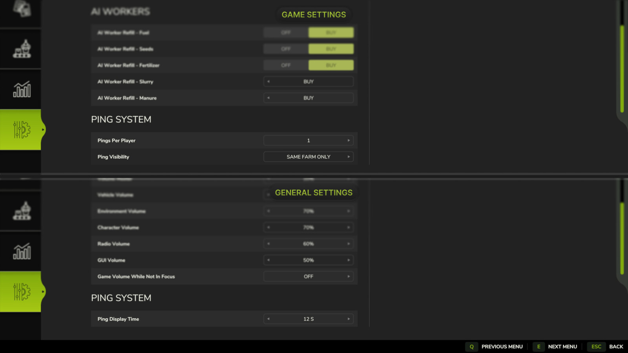Select green settings sliders icon in Game Settings sidebar
Screen dimensions: 628x353
[22, 129]
